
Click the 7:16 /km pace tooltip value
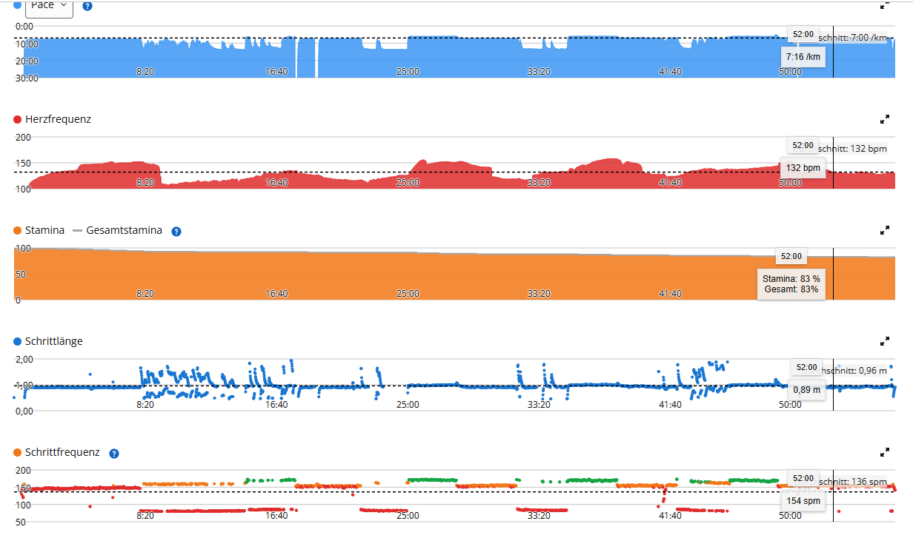tap(803, 57)
